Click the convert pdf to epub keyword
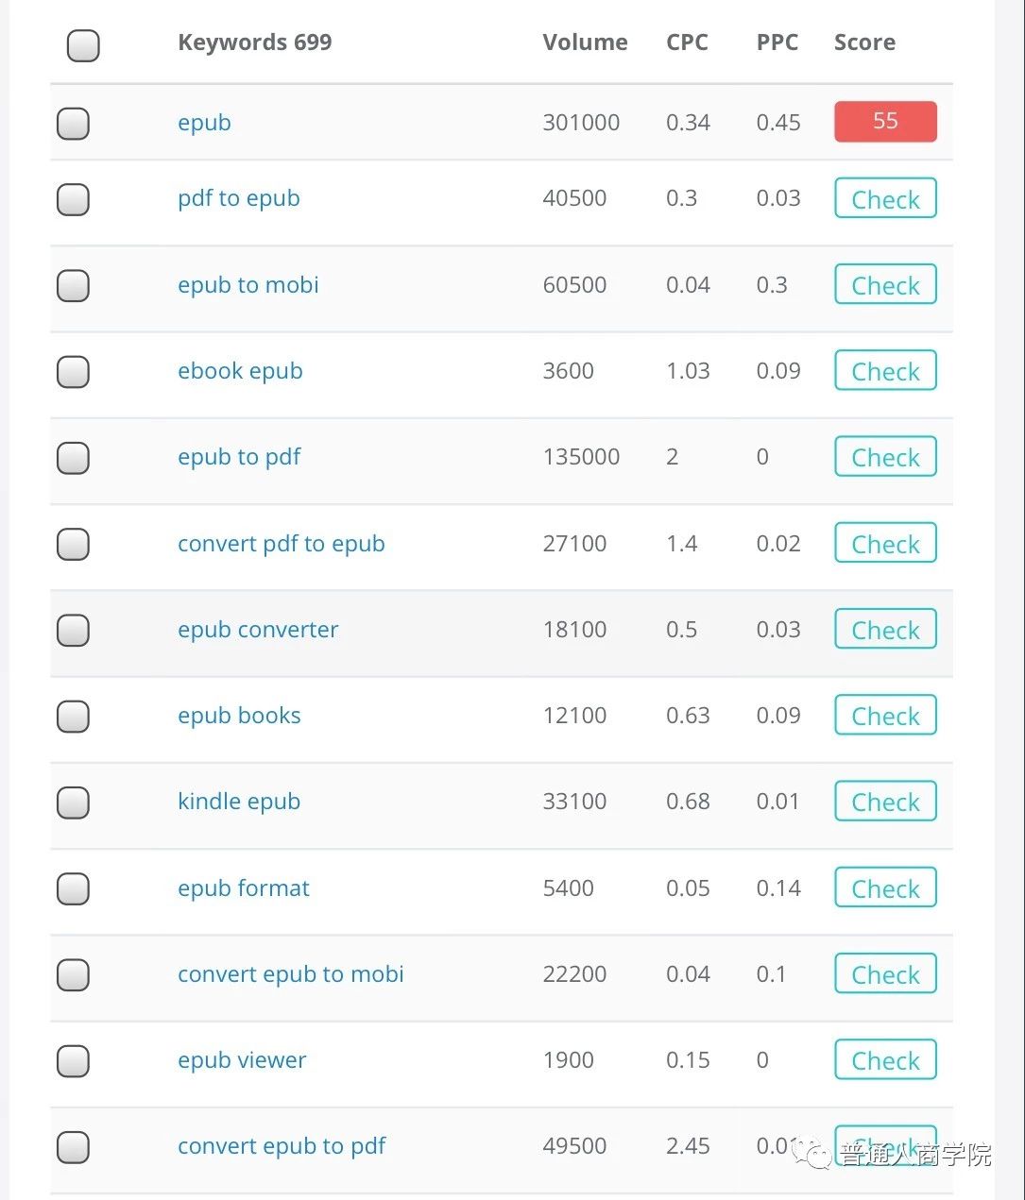Viewport: 1025px width, 1200px height. (x=281, y=544)
